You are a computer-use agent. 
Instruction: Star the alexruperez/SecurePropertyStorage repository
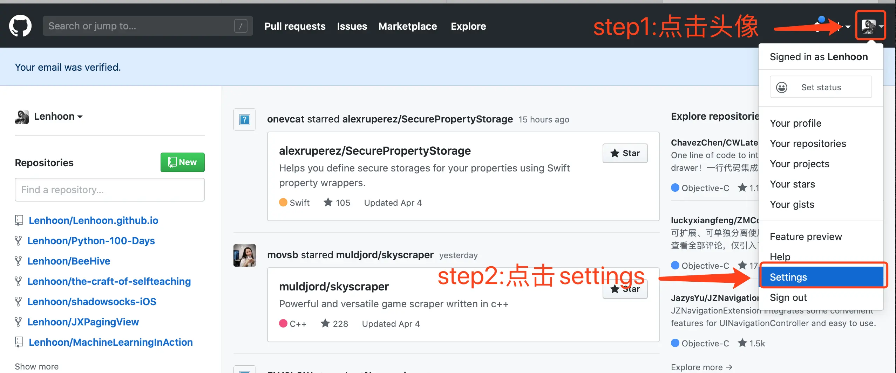(x=625, y=153)
